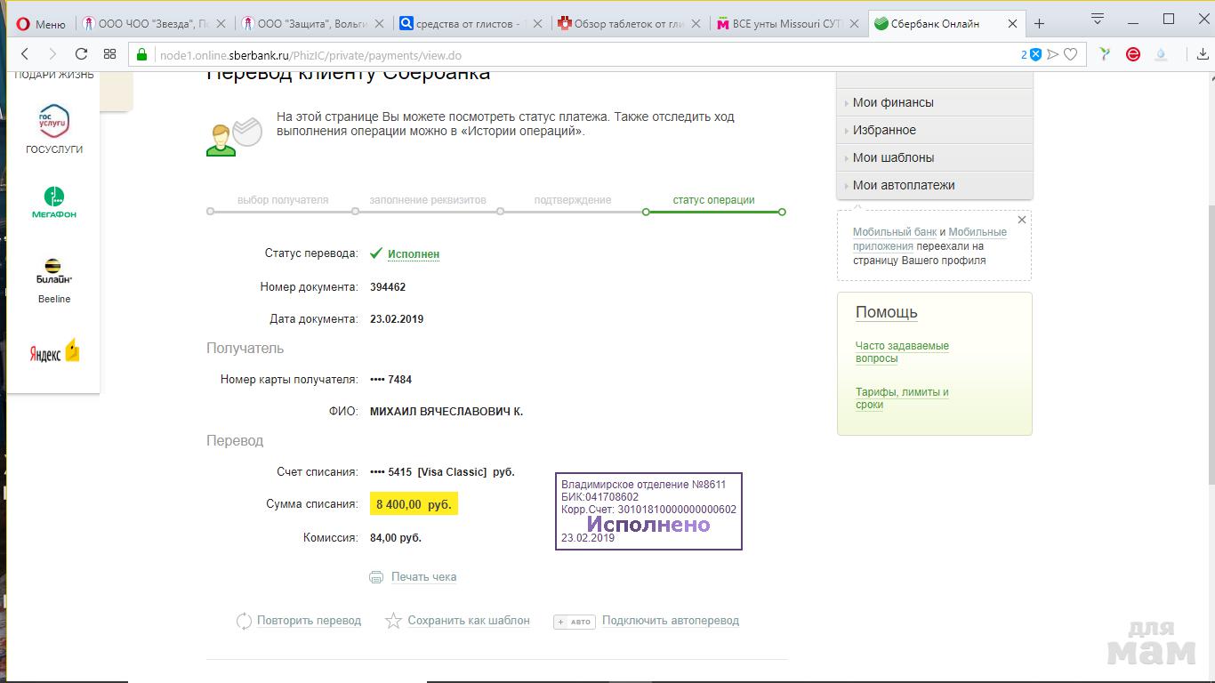Screen dimensions: 1215x683
Task: Open browser speed dial grid icon
Action: click(x=109, y=54)
